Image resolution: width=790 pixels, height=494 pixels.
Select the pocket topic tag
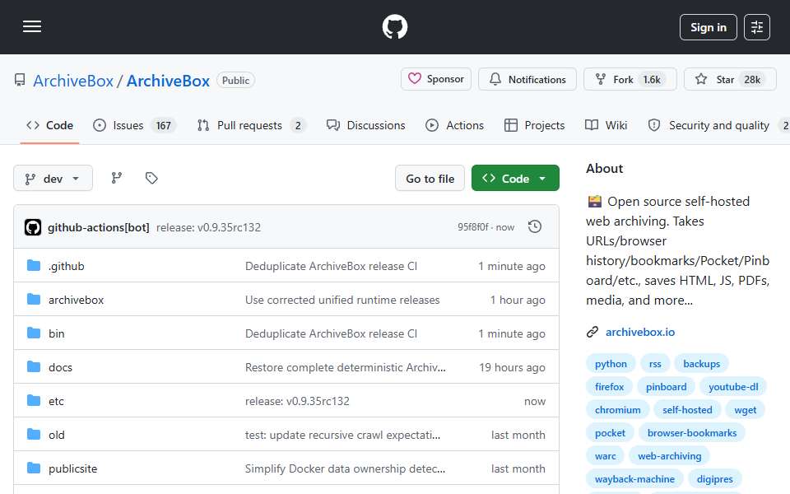click(610, 434)
